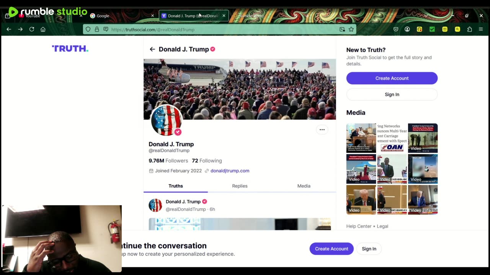Image resolution: width=490 pixels, height=275 pixels.
Task: Select the Replies tab
Action: tap(240, 186)
